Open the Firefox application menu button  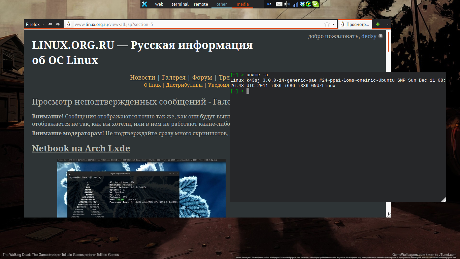tap(35, 24)
